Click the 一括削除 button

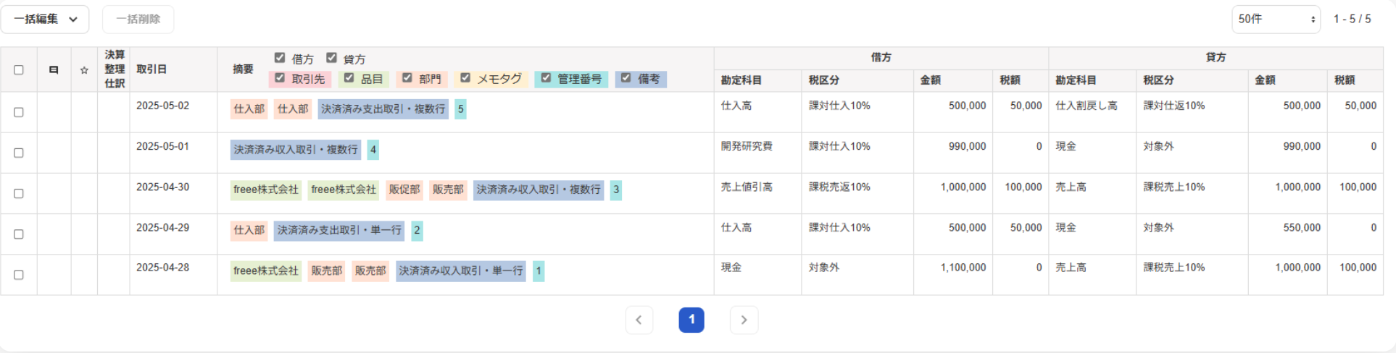click(x=138, y=20)
